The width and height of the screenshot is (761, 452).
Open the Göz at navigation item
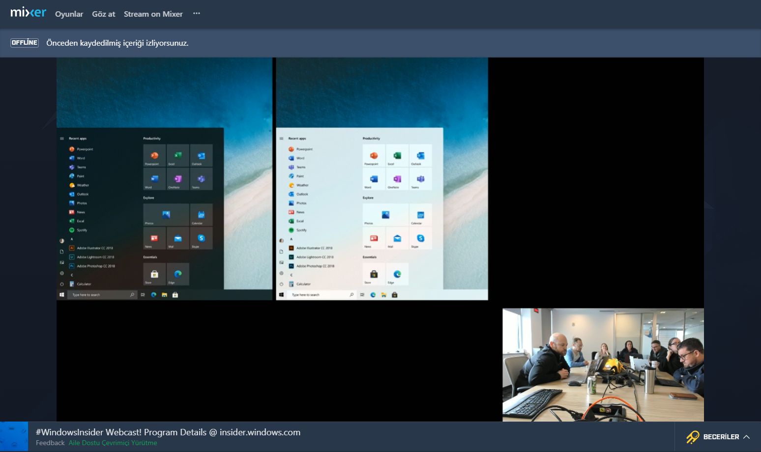click(x=103, y=14)
